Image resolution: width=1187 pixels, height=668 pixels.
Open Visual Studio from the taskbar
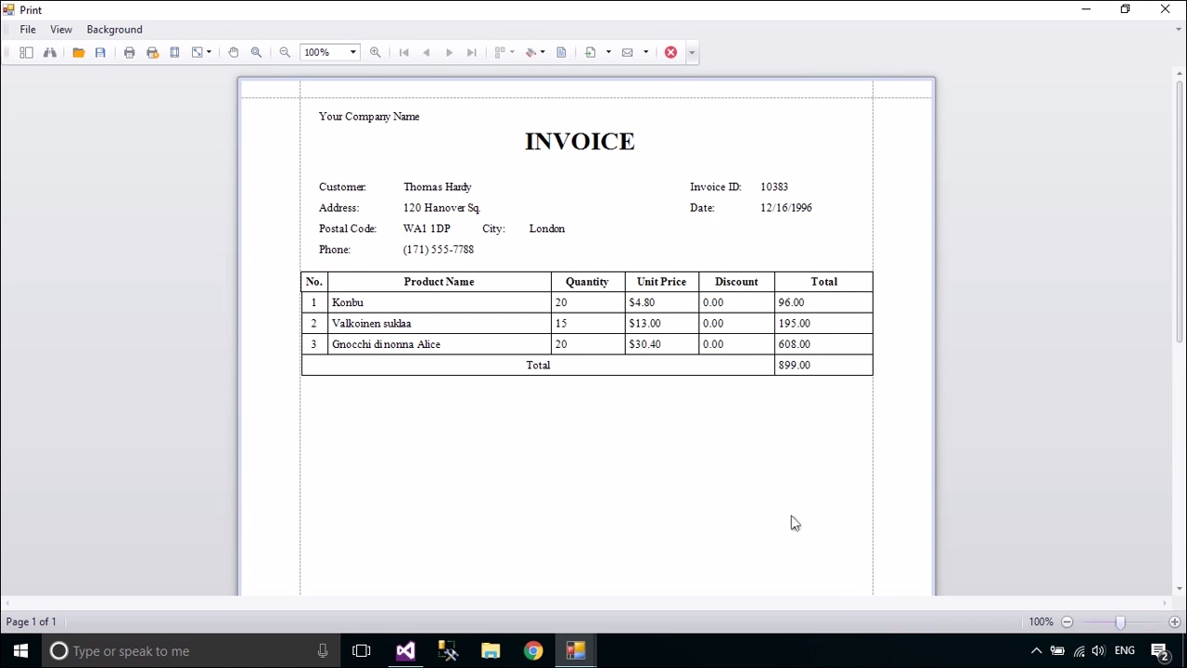tap(405, 650)
